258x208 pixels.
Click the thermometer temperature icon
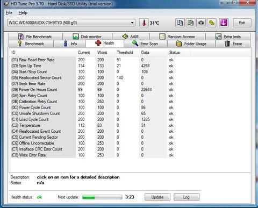[144, 23]
